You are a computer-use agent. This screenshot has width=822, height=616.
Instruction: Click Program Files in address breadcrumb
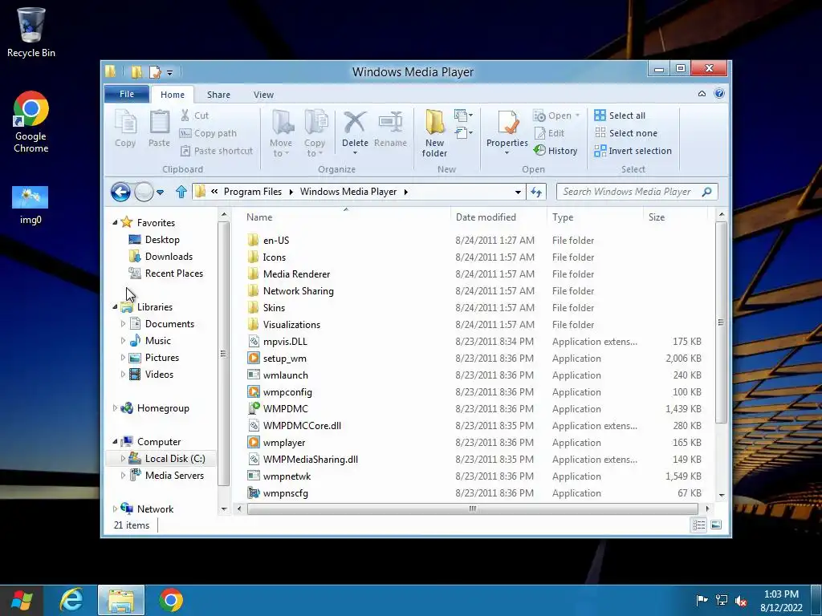(x=253, y=192)
